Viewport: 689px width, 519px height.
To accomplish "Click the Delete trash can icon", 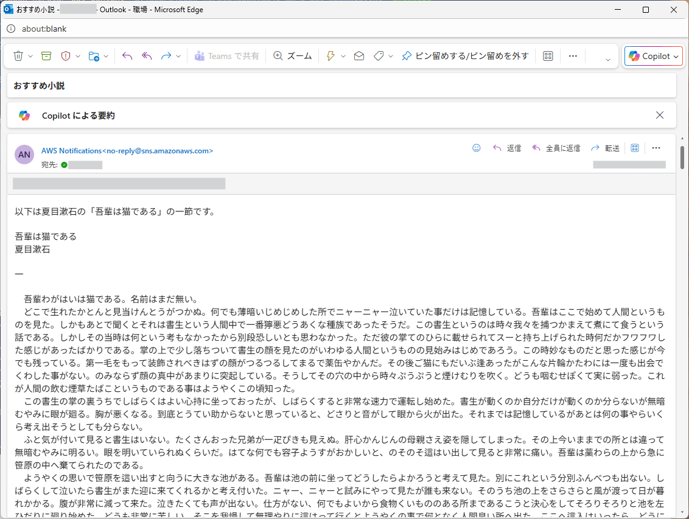I will [x=18, y=56].
